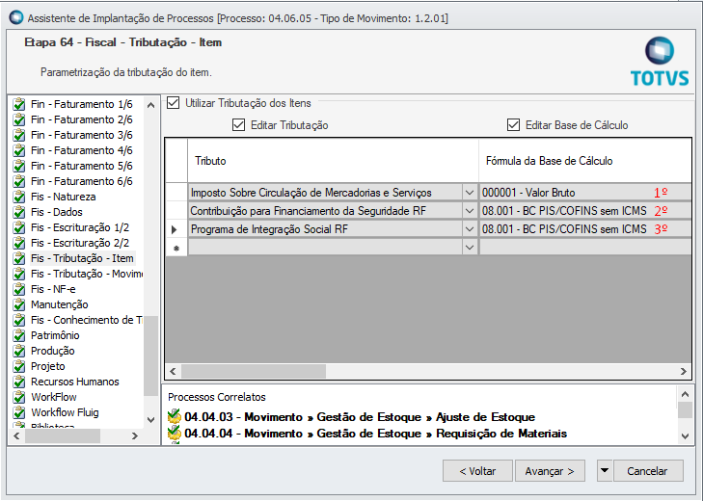Select the Fis - NF-e step
Screen dimensions: 703x501
pyautogui.click(x=53, y=289)
